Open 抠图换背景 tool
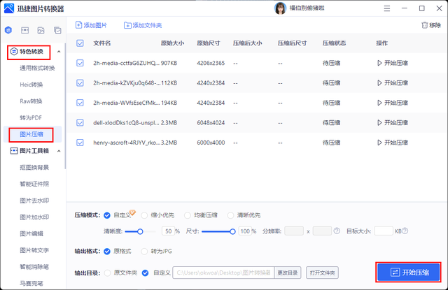Screen dimensions: 448x290 (34, 168)
